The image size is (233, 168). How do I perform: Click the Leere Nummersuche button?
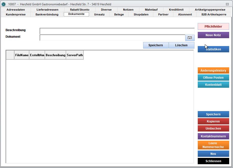click(x=213, y=145)
